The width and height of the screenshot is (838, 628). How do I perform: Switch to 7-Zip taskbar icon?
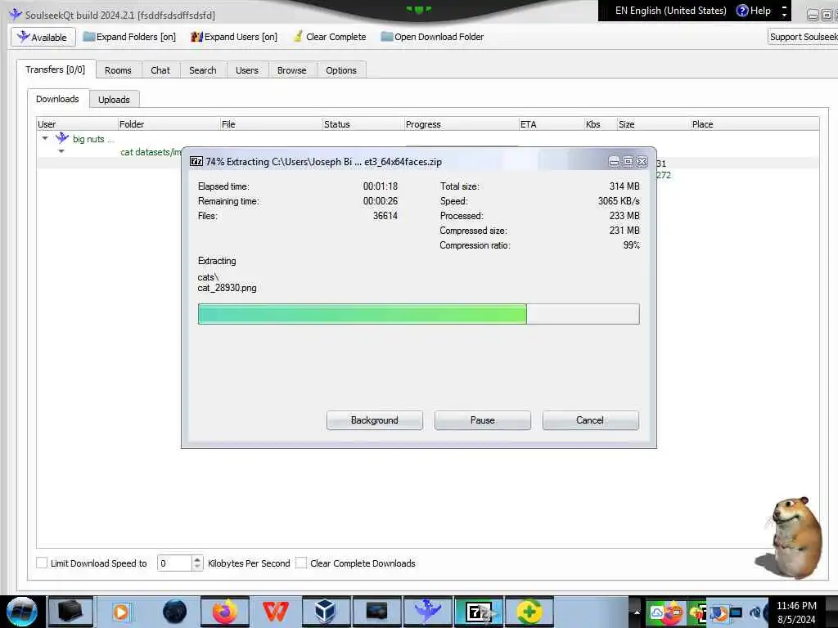pos(478,612)
